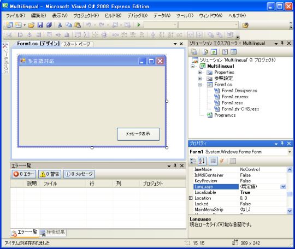Image resolution: width=295 pixels, height=249 pixels.
Task: Click the Redo arrow icon
Action: (102, 25)
